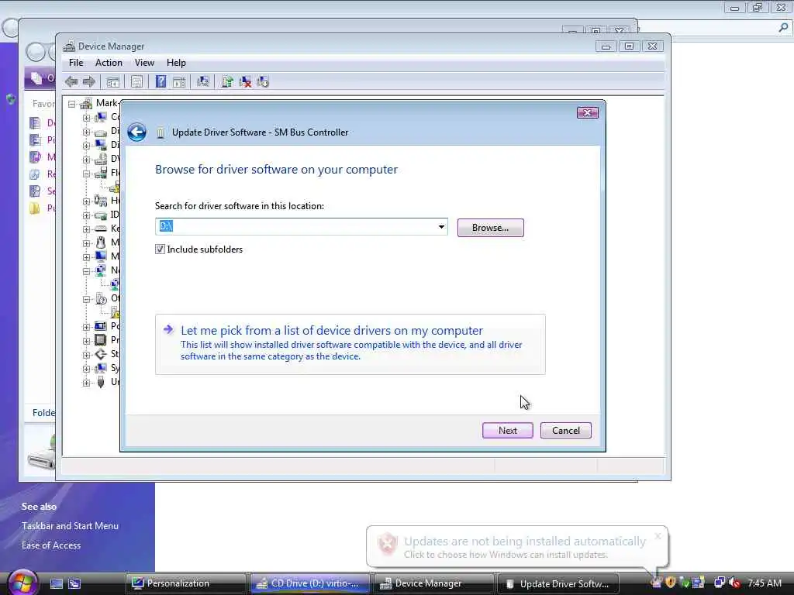Click the Disable device toolbar icon

click(263, 81)
